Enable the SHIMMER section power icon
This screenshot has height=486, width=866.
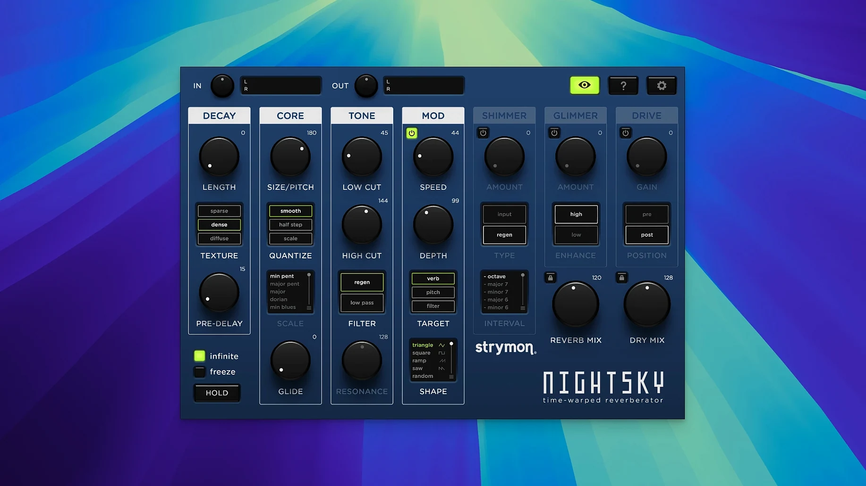coord(483,133)
